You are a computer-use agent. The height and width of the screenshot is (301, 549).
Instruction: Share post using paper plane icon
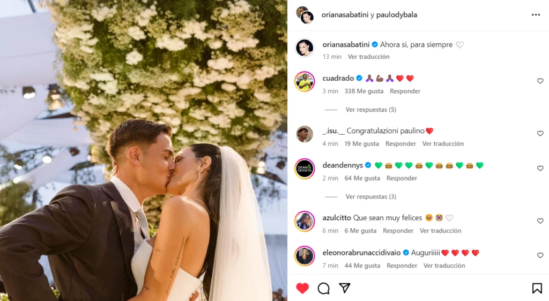(x=345, y=288)
